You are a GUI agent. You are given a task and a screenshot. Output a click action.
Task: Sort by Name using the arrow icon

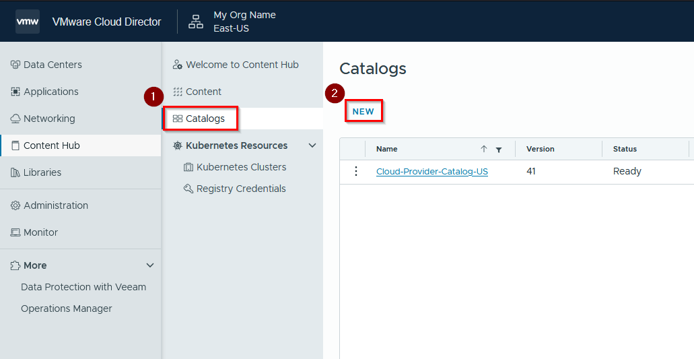[484, 149]
